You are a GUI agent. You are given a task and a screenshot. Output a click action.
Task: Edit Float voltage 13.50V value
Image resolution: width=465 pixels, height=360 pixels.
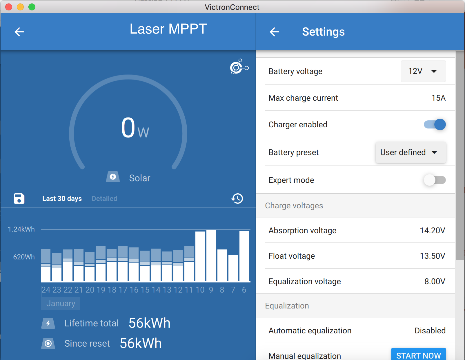(x=433, y=256)
